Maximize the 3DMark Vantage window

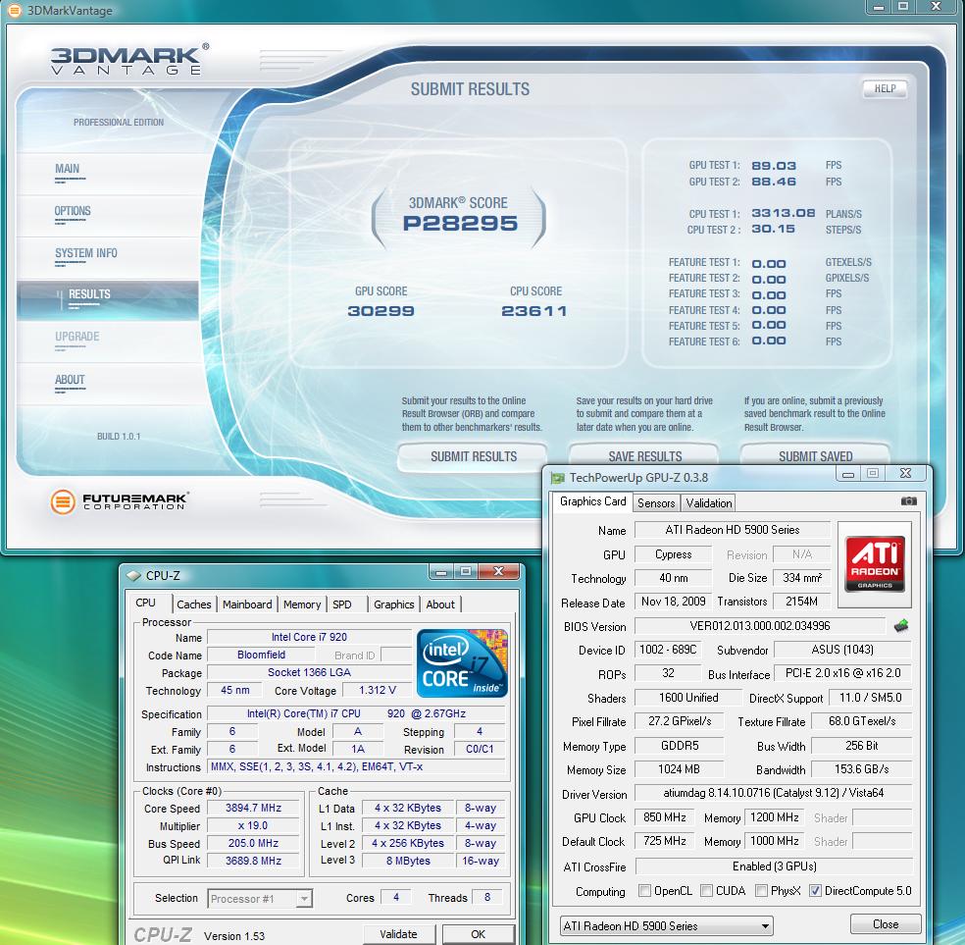pos(903,7)
